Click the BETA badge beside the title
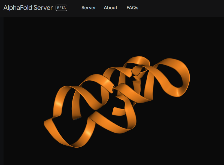The image size is (224, 165). click(61, 8)
